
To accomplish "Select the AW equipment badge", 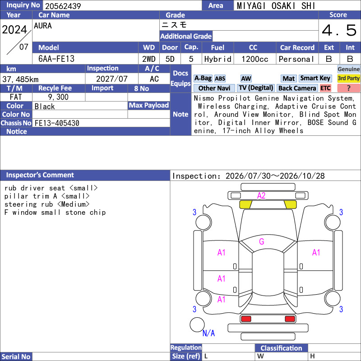I will point(246,79).
